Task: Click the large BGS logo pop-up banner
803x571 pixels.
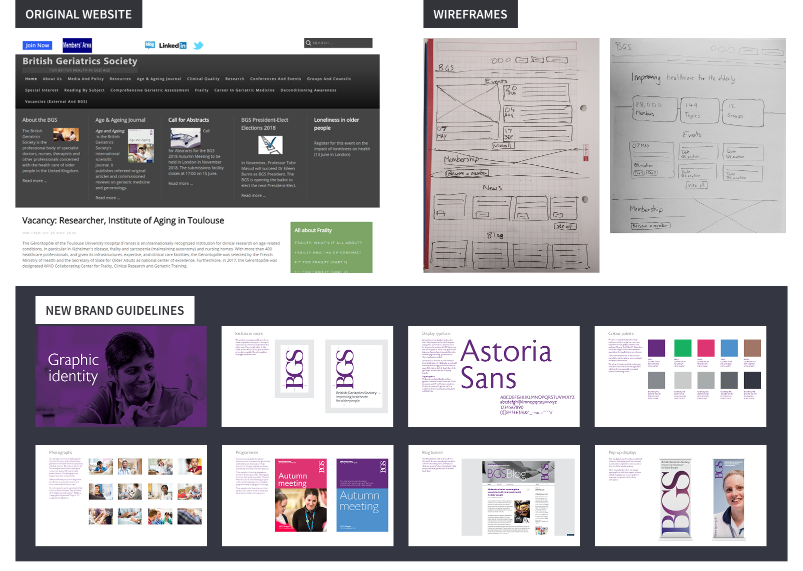Action: click(676, 499)
